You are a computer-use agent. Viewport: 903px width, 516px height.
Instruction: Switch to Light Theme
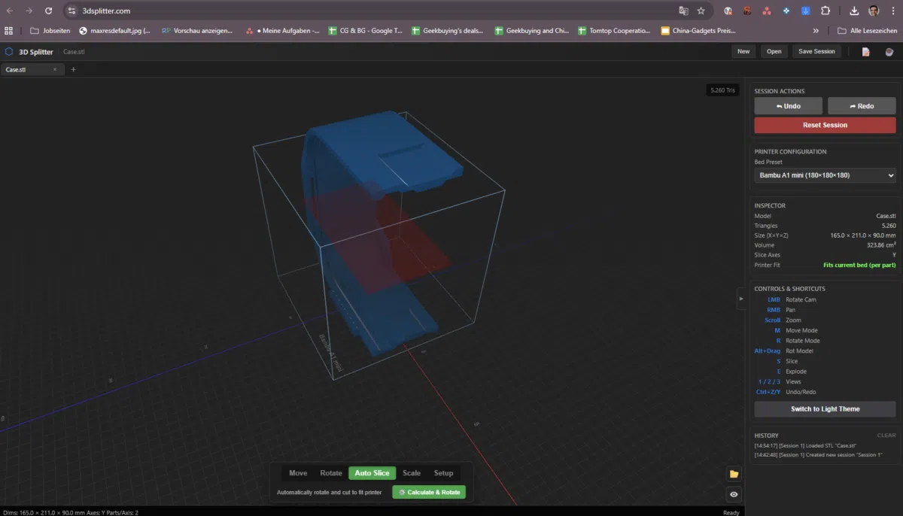point(825,408)
